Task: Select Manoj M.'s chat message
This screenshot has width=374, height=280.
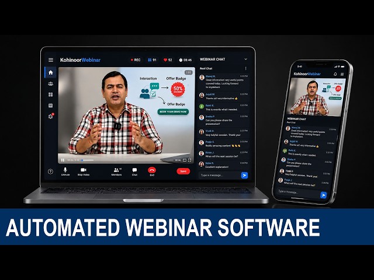Action: tap(224, 82)
